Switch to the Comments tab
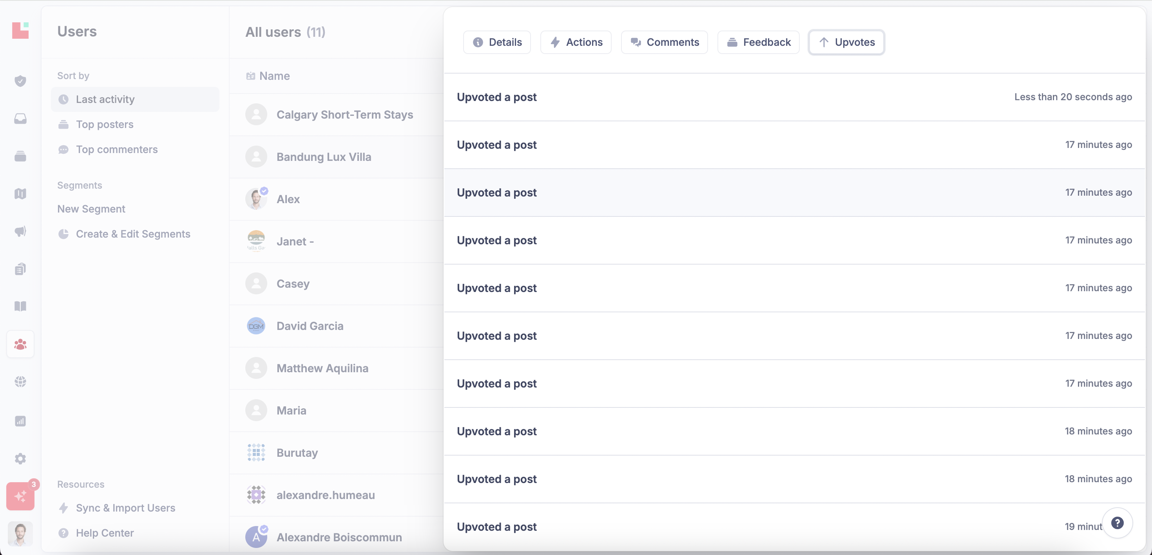The image size is (1152, 555). point(664,42)
